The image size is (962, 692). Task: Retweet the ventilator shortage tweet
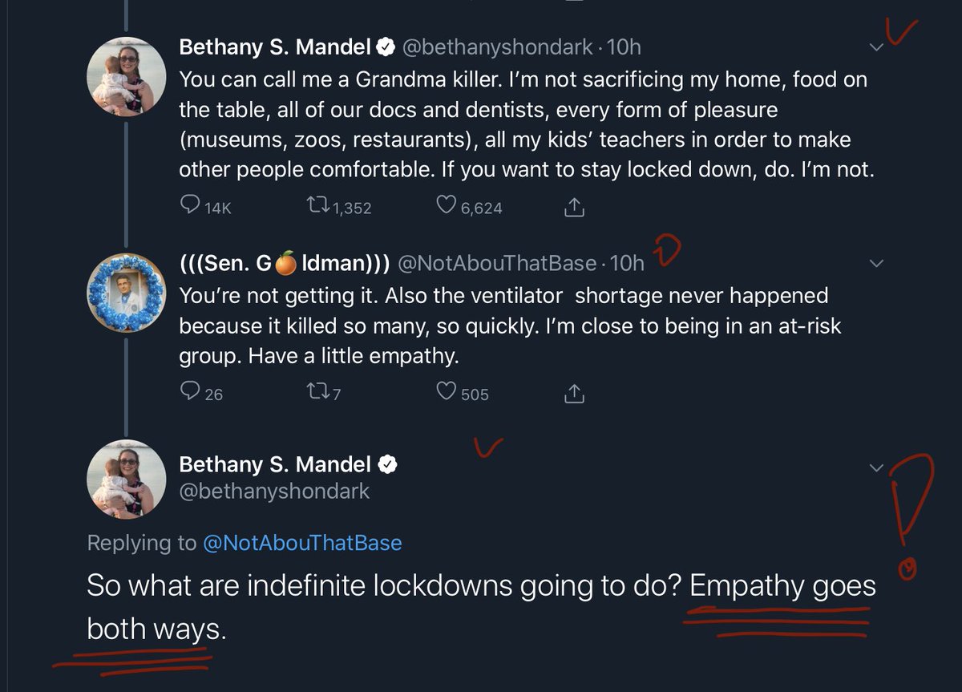coord(318,391)
